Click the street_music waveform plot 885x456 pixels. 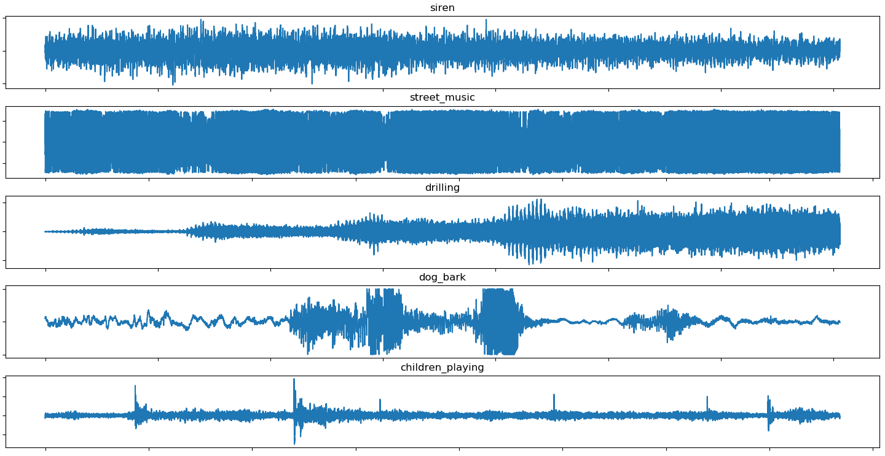pyautogui.click(x=442, y=142)
